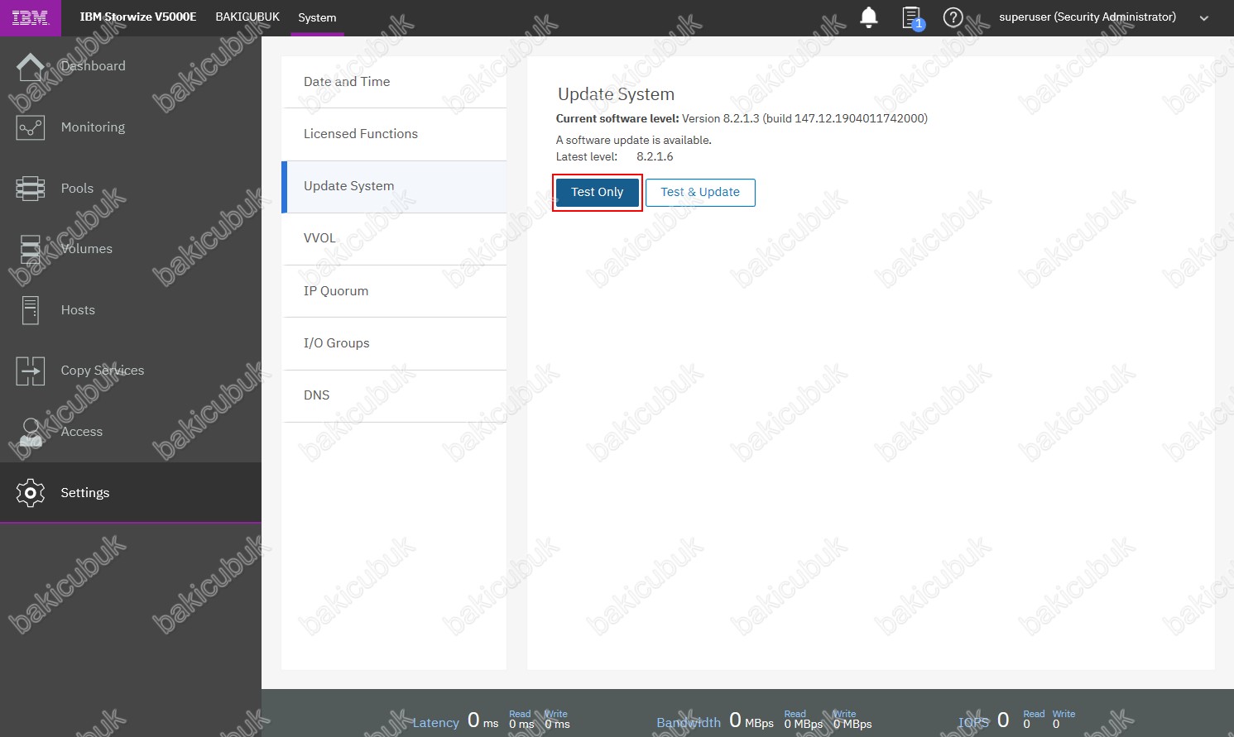Click the Latency performance label
Viewport: 1234px width, 737px height.
[435, 723]
